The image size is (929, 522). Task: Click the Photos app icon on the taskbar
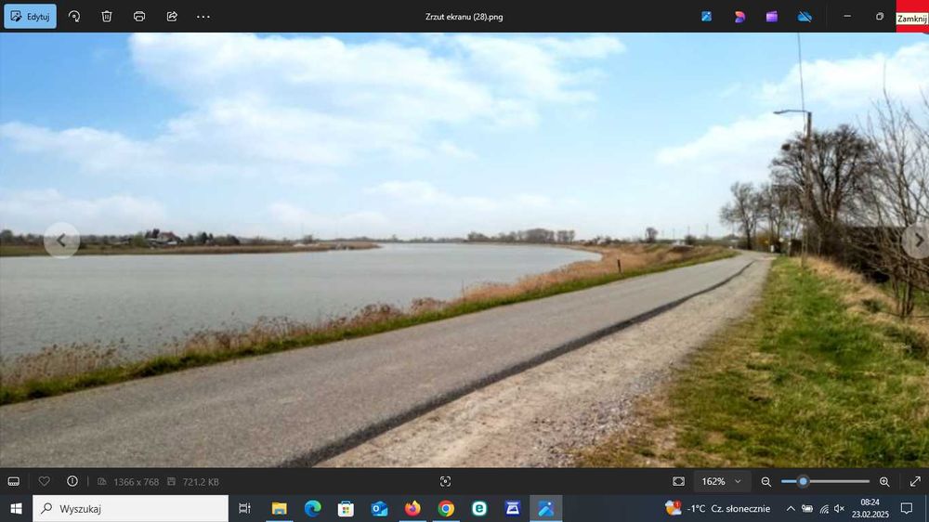tap(545, 508)
